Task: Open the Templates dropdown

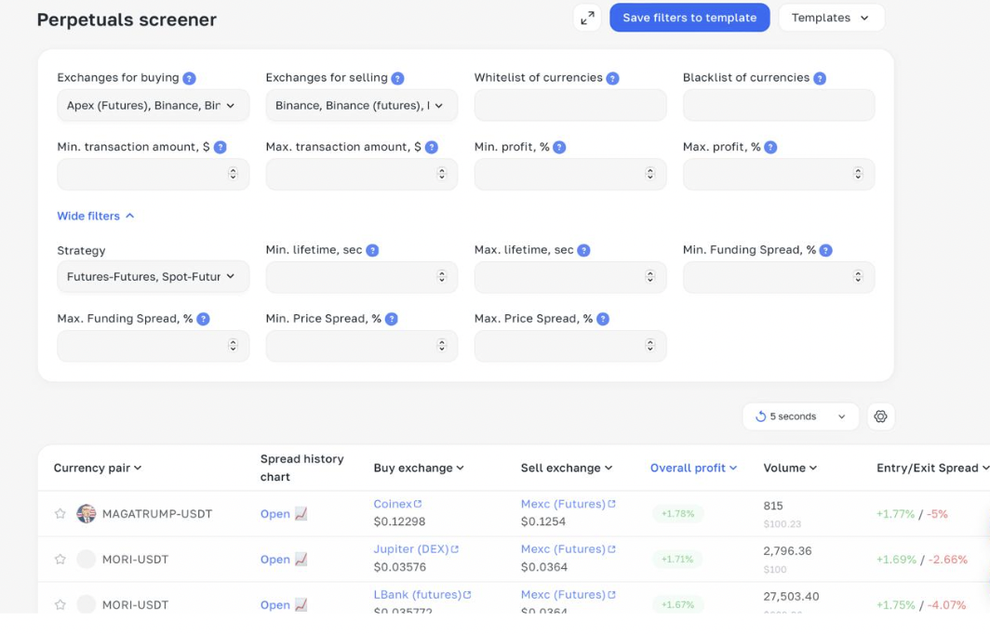Action: pyautogui.click(x=831, y=18)
